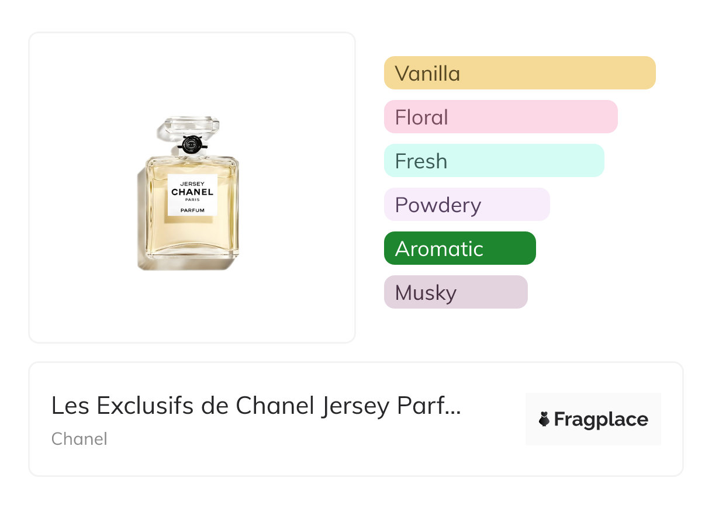
Task: Click the PARFUM text on bottle label
Action: [192, 210]
